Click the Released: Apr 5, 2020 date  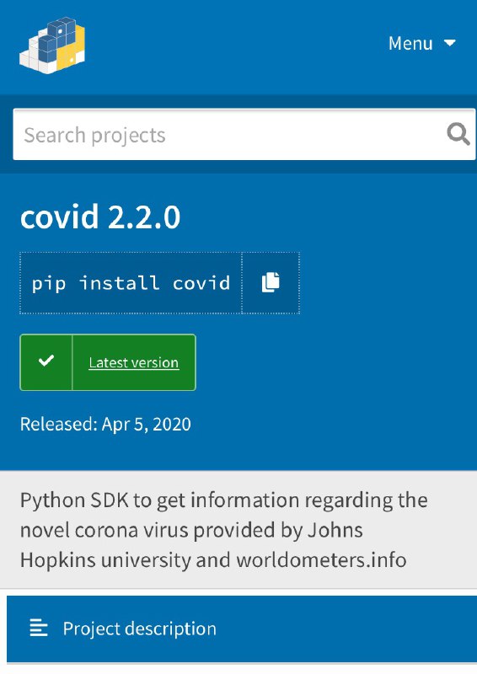(105, 424)
